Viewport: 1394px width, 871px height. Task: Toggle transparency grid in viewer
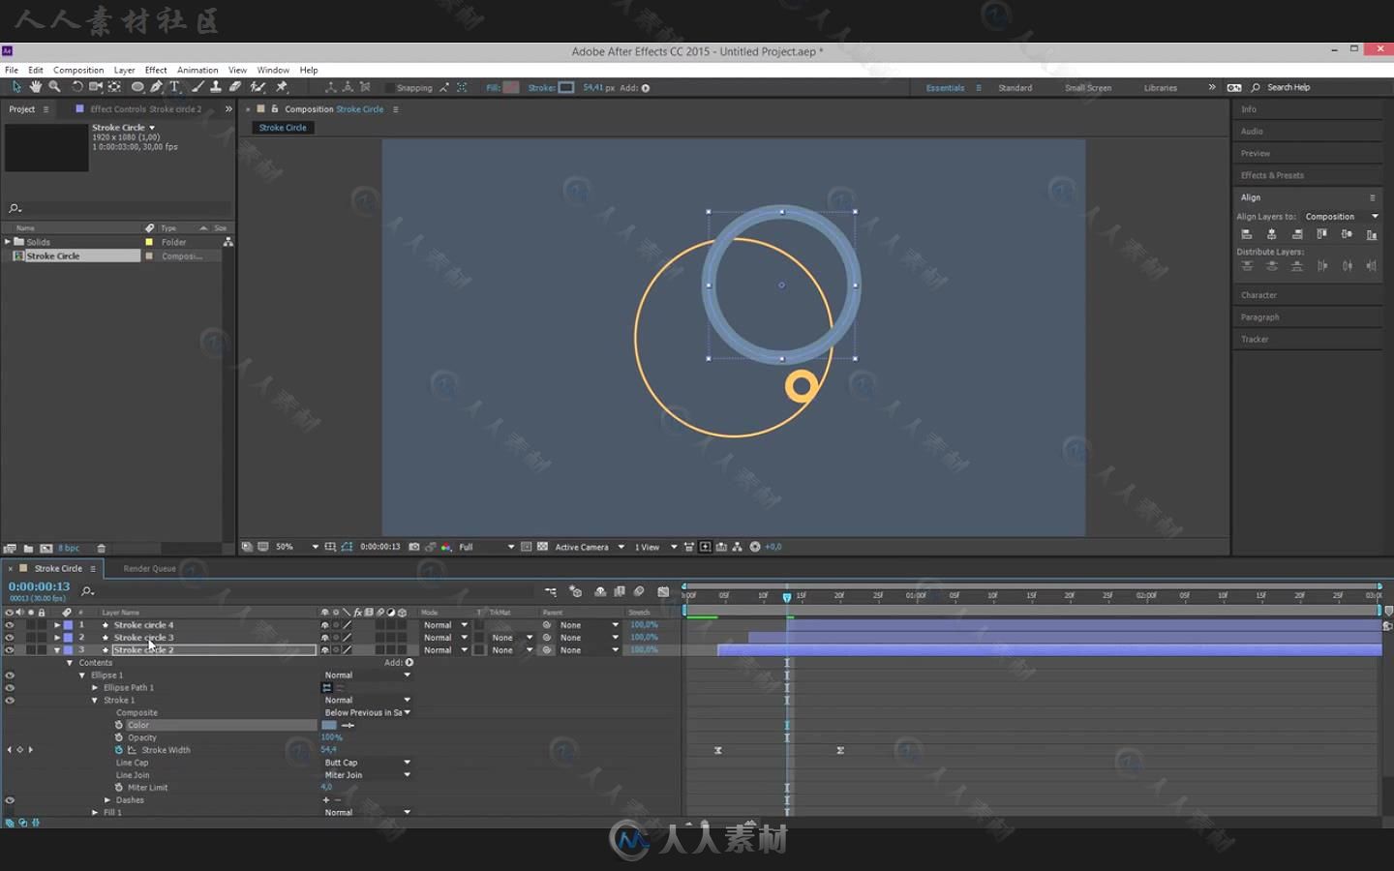[542, 547]
